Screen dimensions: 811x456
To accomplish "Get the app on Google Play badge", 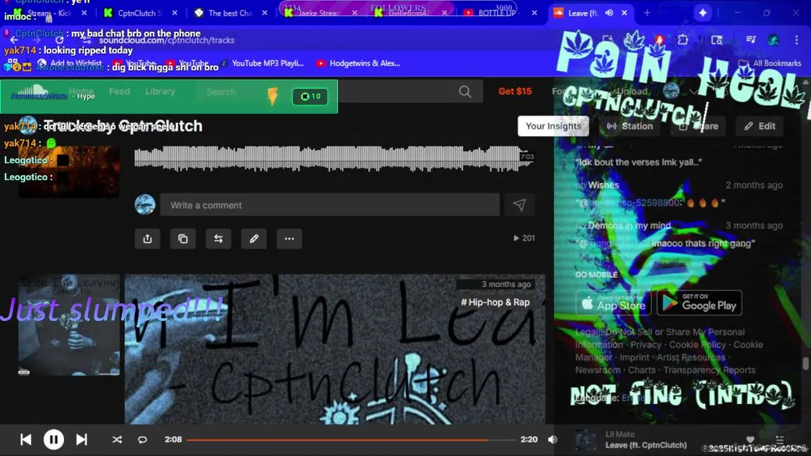I will click(699, 303).
